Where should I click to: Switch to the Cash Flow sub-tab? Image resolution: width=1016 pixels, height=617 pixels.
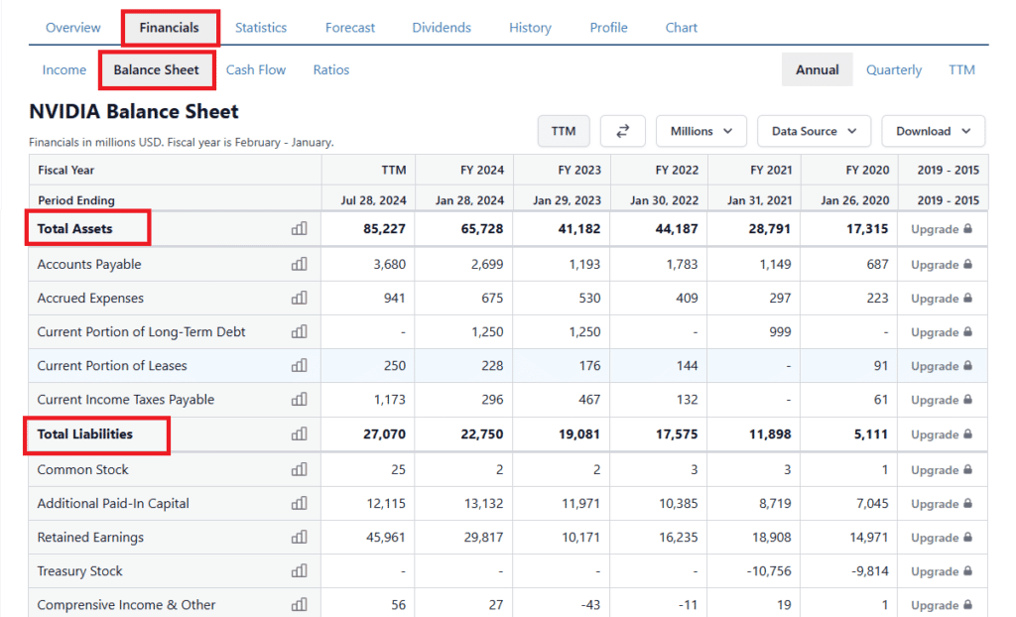pyautogui.click(x=256, y=69)
